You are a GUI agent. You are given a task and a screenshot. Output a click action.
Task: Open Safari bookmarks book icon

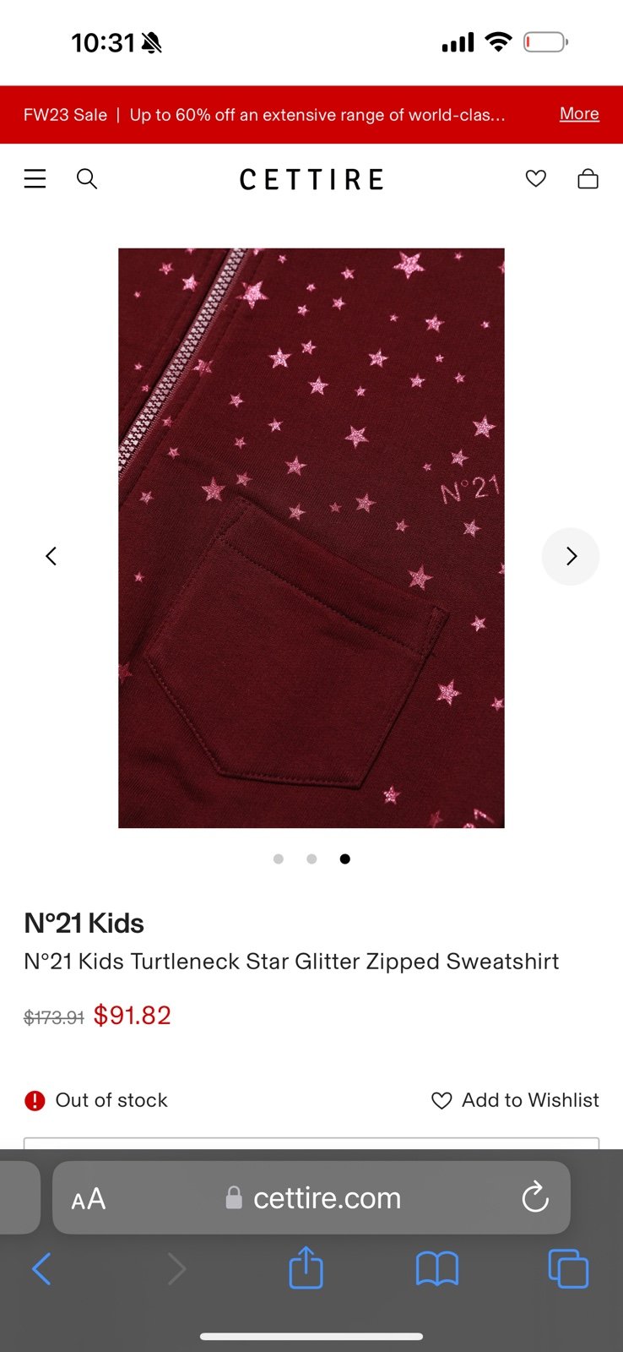pos(437,1268)
